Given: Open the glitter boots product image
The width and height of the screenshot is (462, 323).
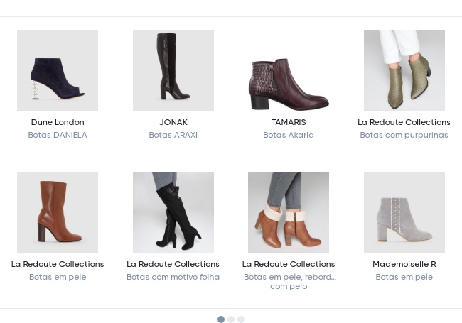Looking at the screenshot, I should [x=404, y=70].
